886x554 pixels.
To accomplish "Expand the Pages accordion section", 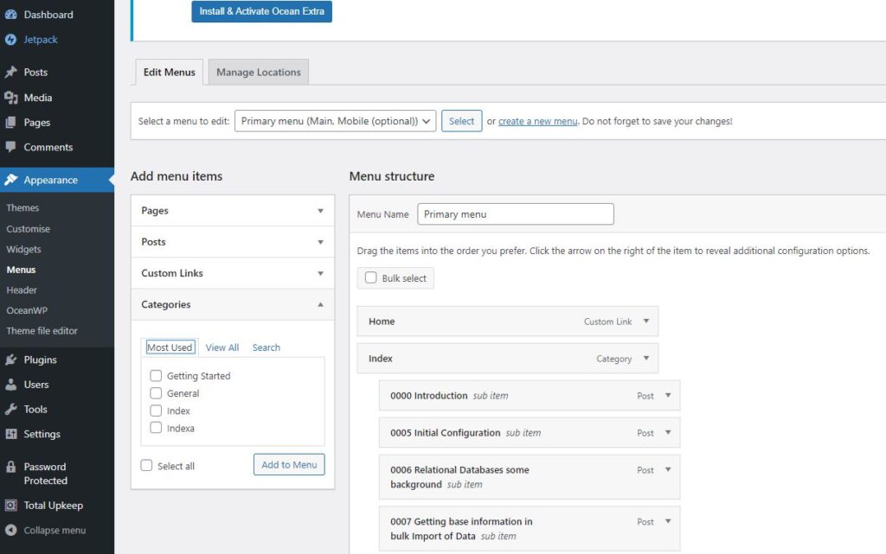I will tap(232, 210).
